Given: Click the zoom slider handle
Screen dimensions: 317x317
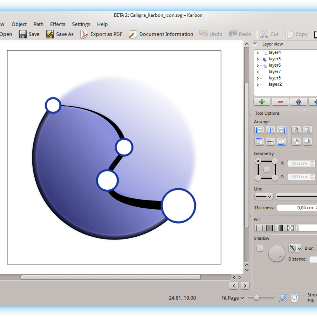Looking at the screenshot, I should click(257, 298).
